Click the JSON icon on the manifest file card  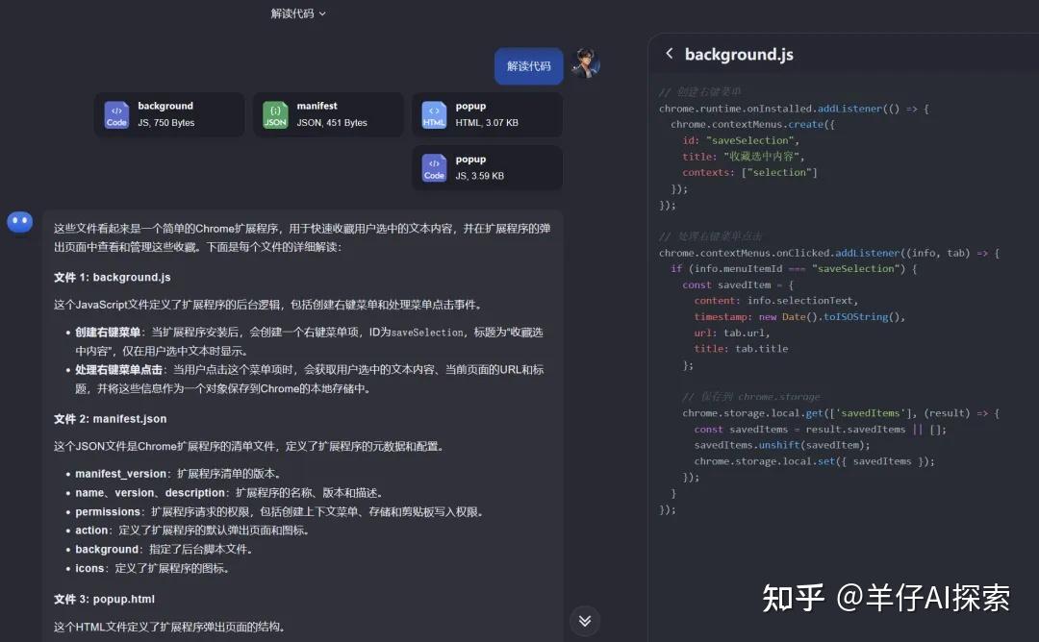(x=275, y=114)
